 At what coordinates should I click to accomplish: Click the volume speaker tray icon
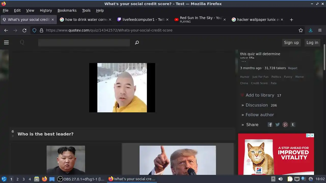click(280, 179)
